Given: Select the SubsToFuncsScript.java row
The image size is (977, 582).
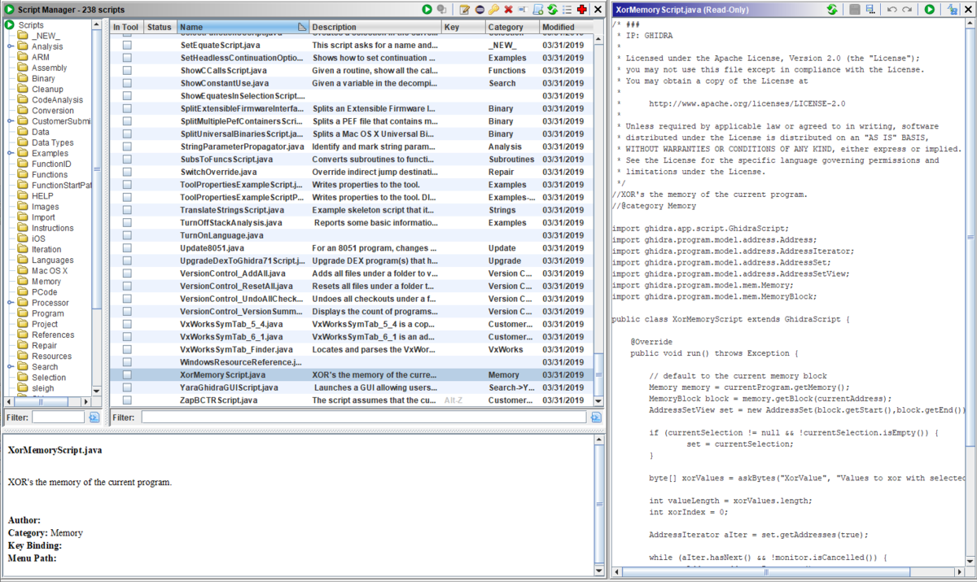Looking at the screenshot, I should coord(352,160).
